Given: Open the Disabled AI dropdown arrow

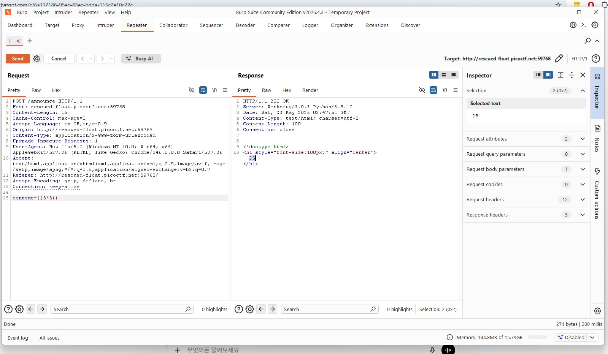Looking at the screenshot, I should 592,337.
